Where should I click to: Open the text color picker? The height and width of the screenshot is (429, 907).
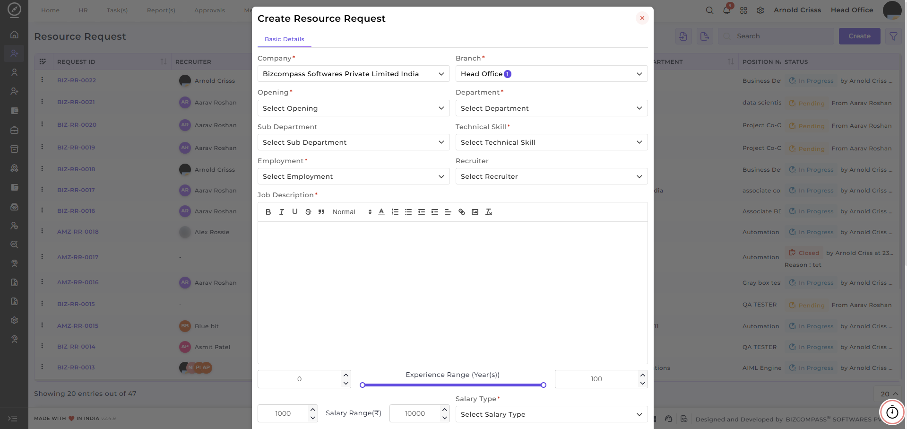381,212
